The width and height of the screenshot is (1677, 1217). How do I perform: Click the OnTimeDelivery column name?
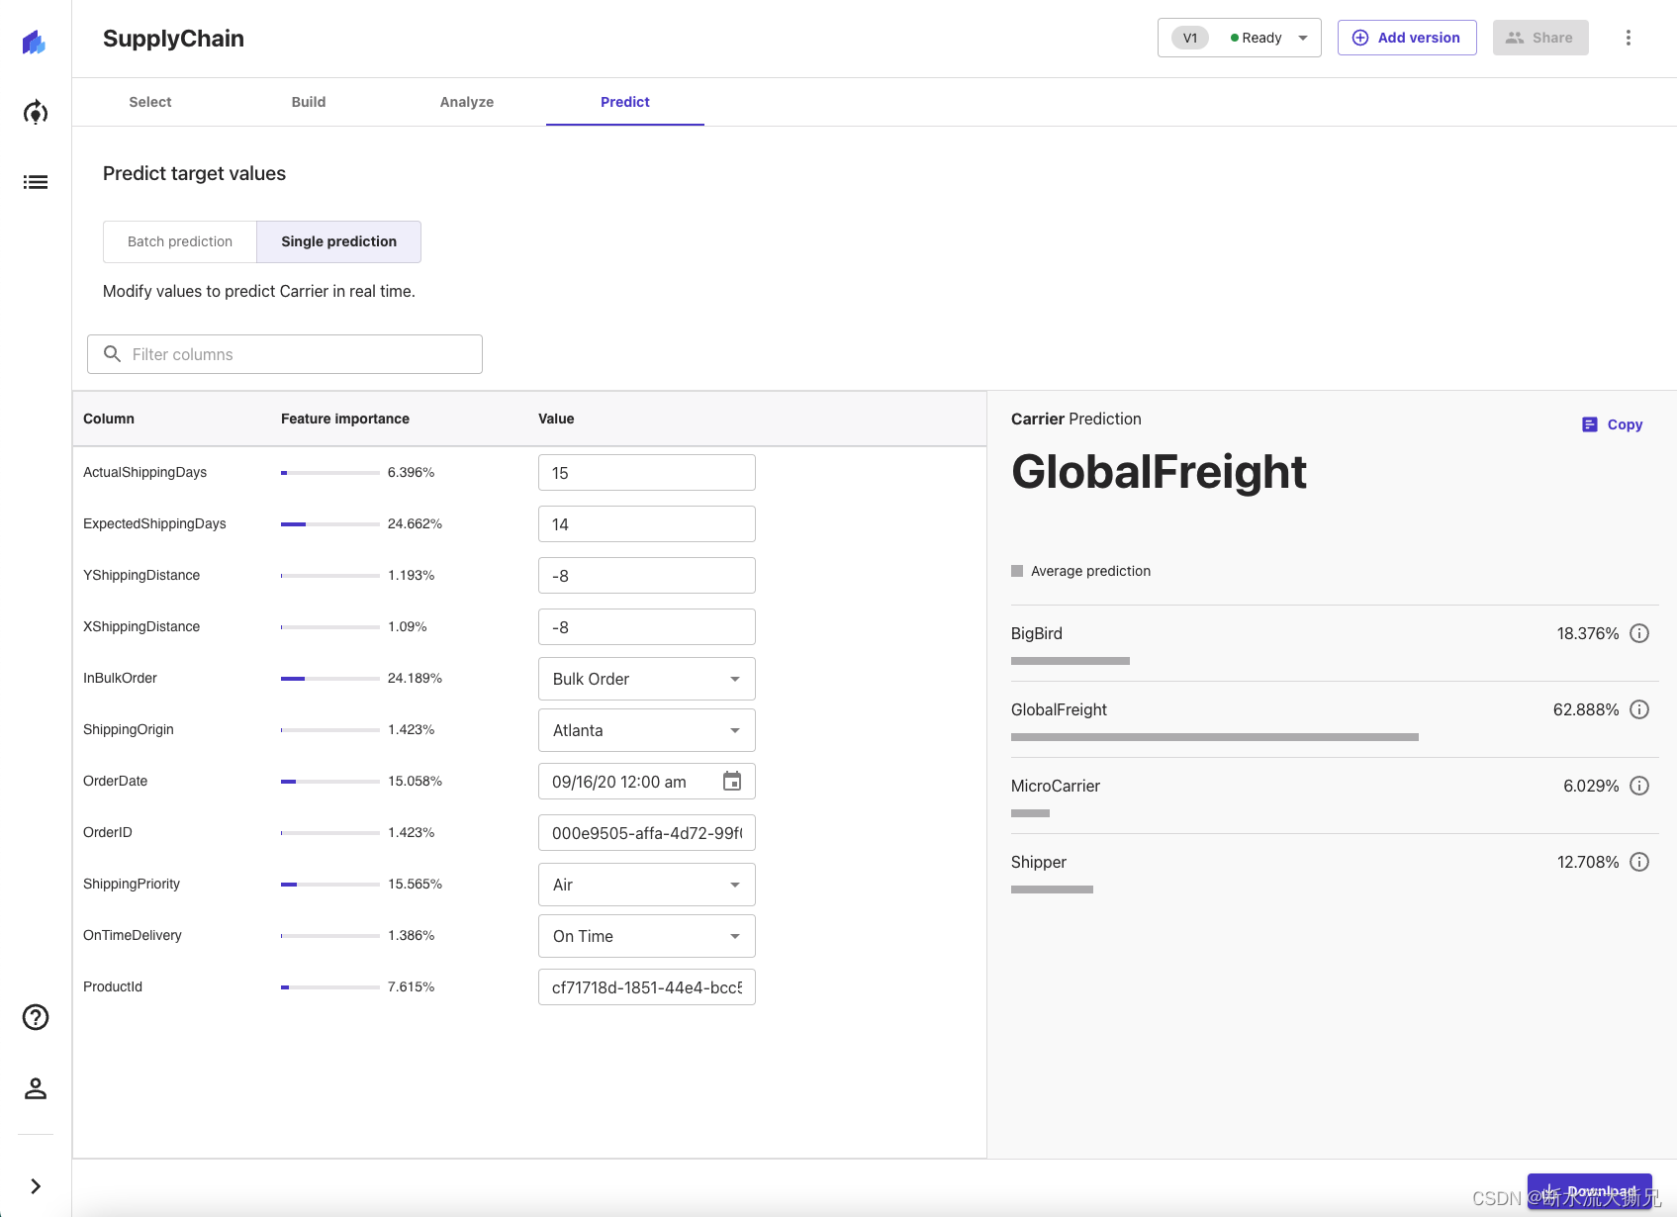point(133,935)
